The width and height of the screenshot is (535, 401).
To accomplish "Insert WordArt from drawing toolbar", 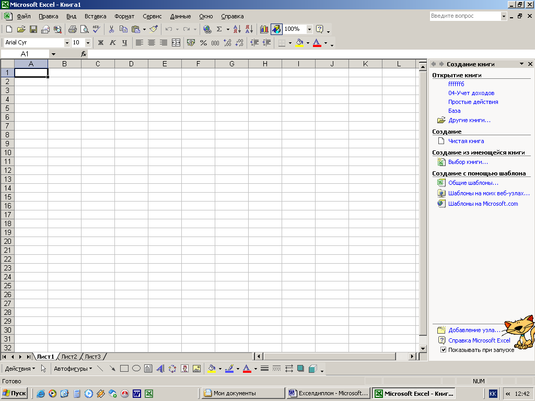I will coord(160,369).
